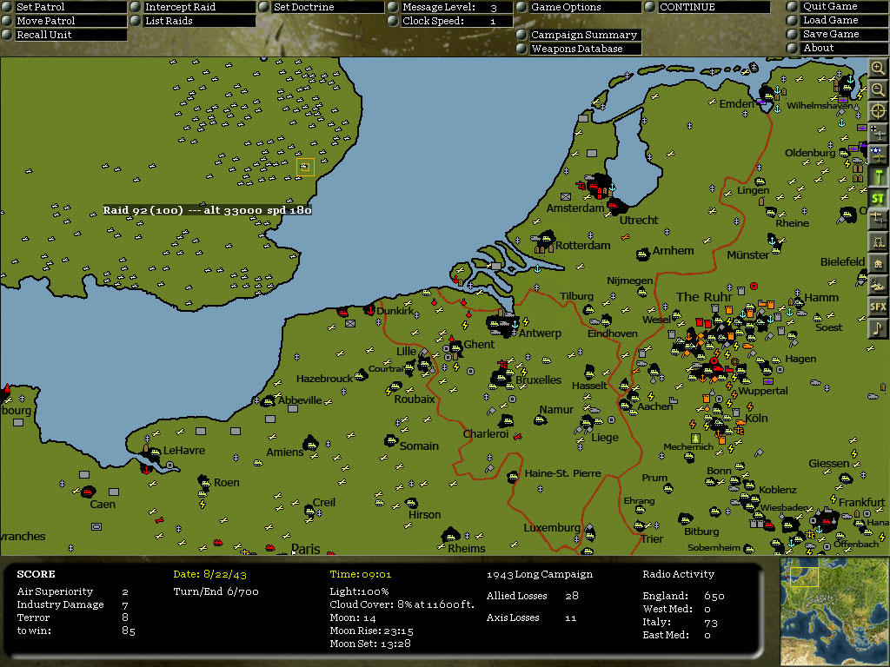Open Set Doctrine
This screenshot has height=667, width=890.
322,7
